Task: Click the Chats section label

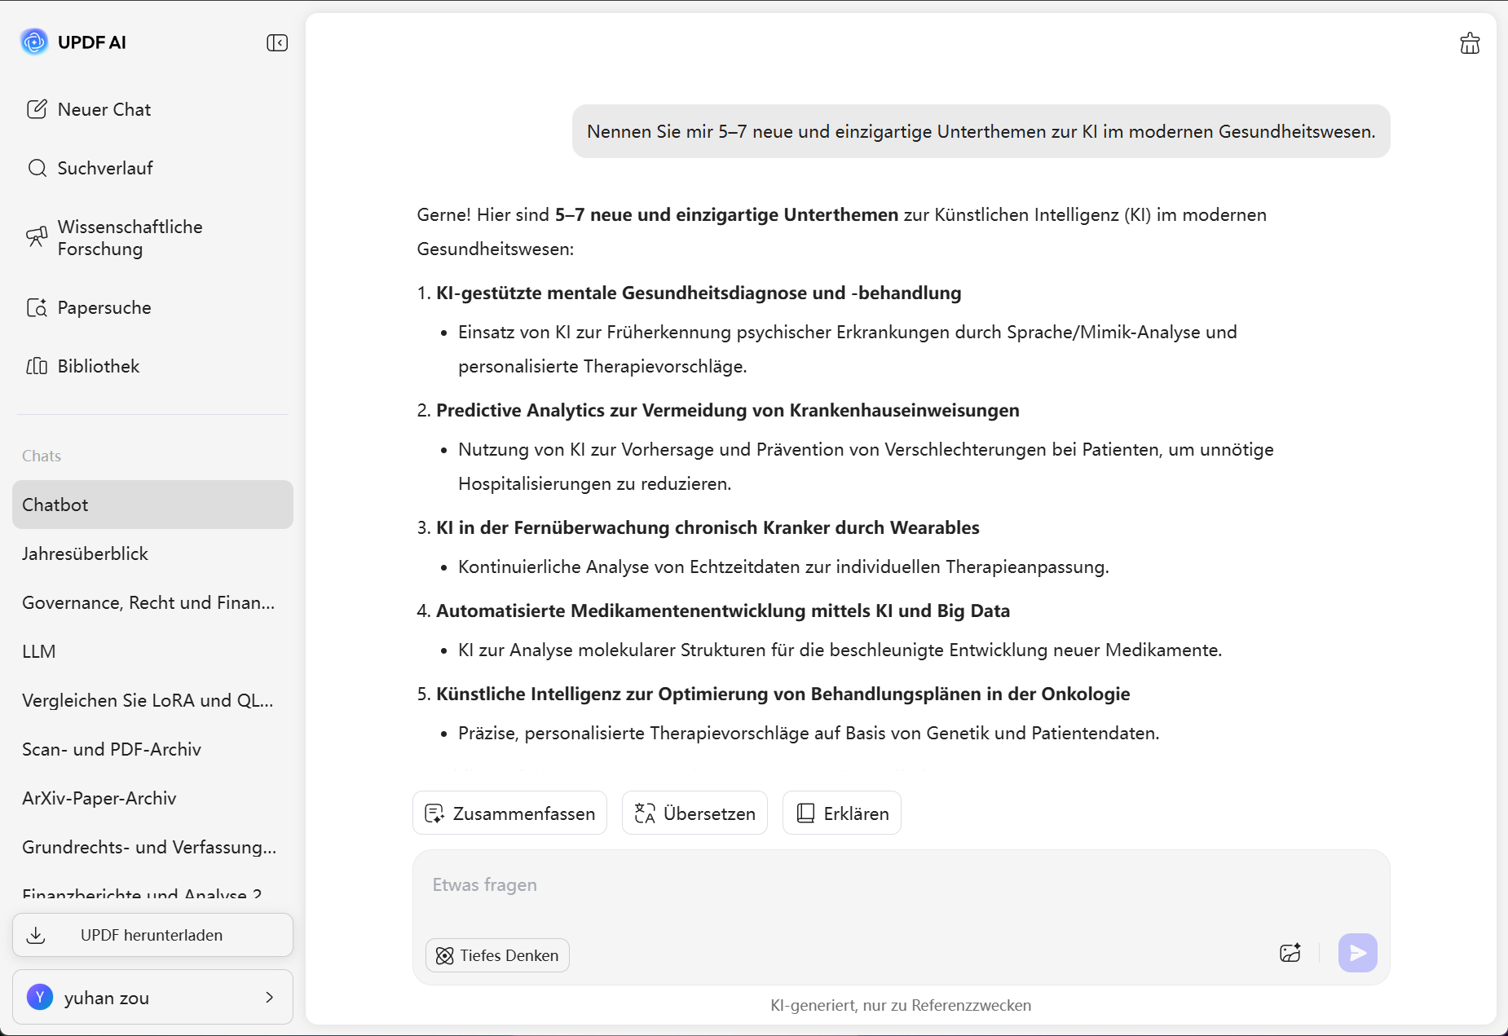Action: pos(42,456)
